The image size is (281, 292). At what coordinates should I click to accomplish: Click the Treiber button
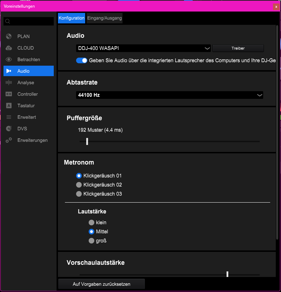(238, 48)
